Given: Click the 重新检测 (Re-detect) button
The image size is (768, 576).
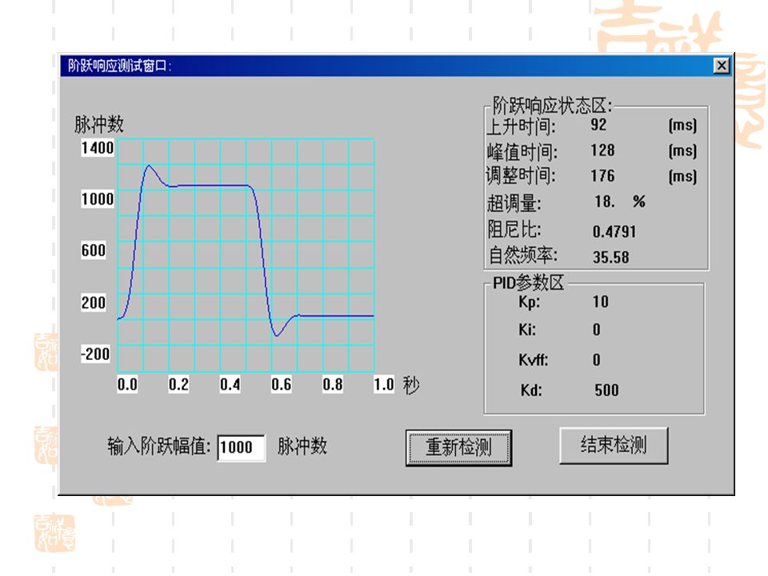Looking at the screenshot, I should pos(458,447).
